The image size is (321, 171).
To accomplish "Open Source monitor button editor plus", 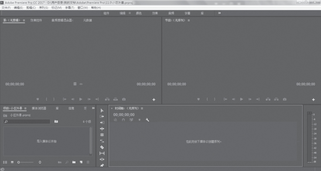I will [x=154, y=100].
